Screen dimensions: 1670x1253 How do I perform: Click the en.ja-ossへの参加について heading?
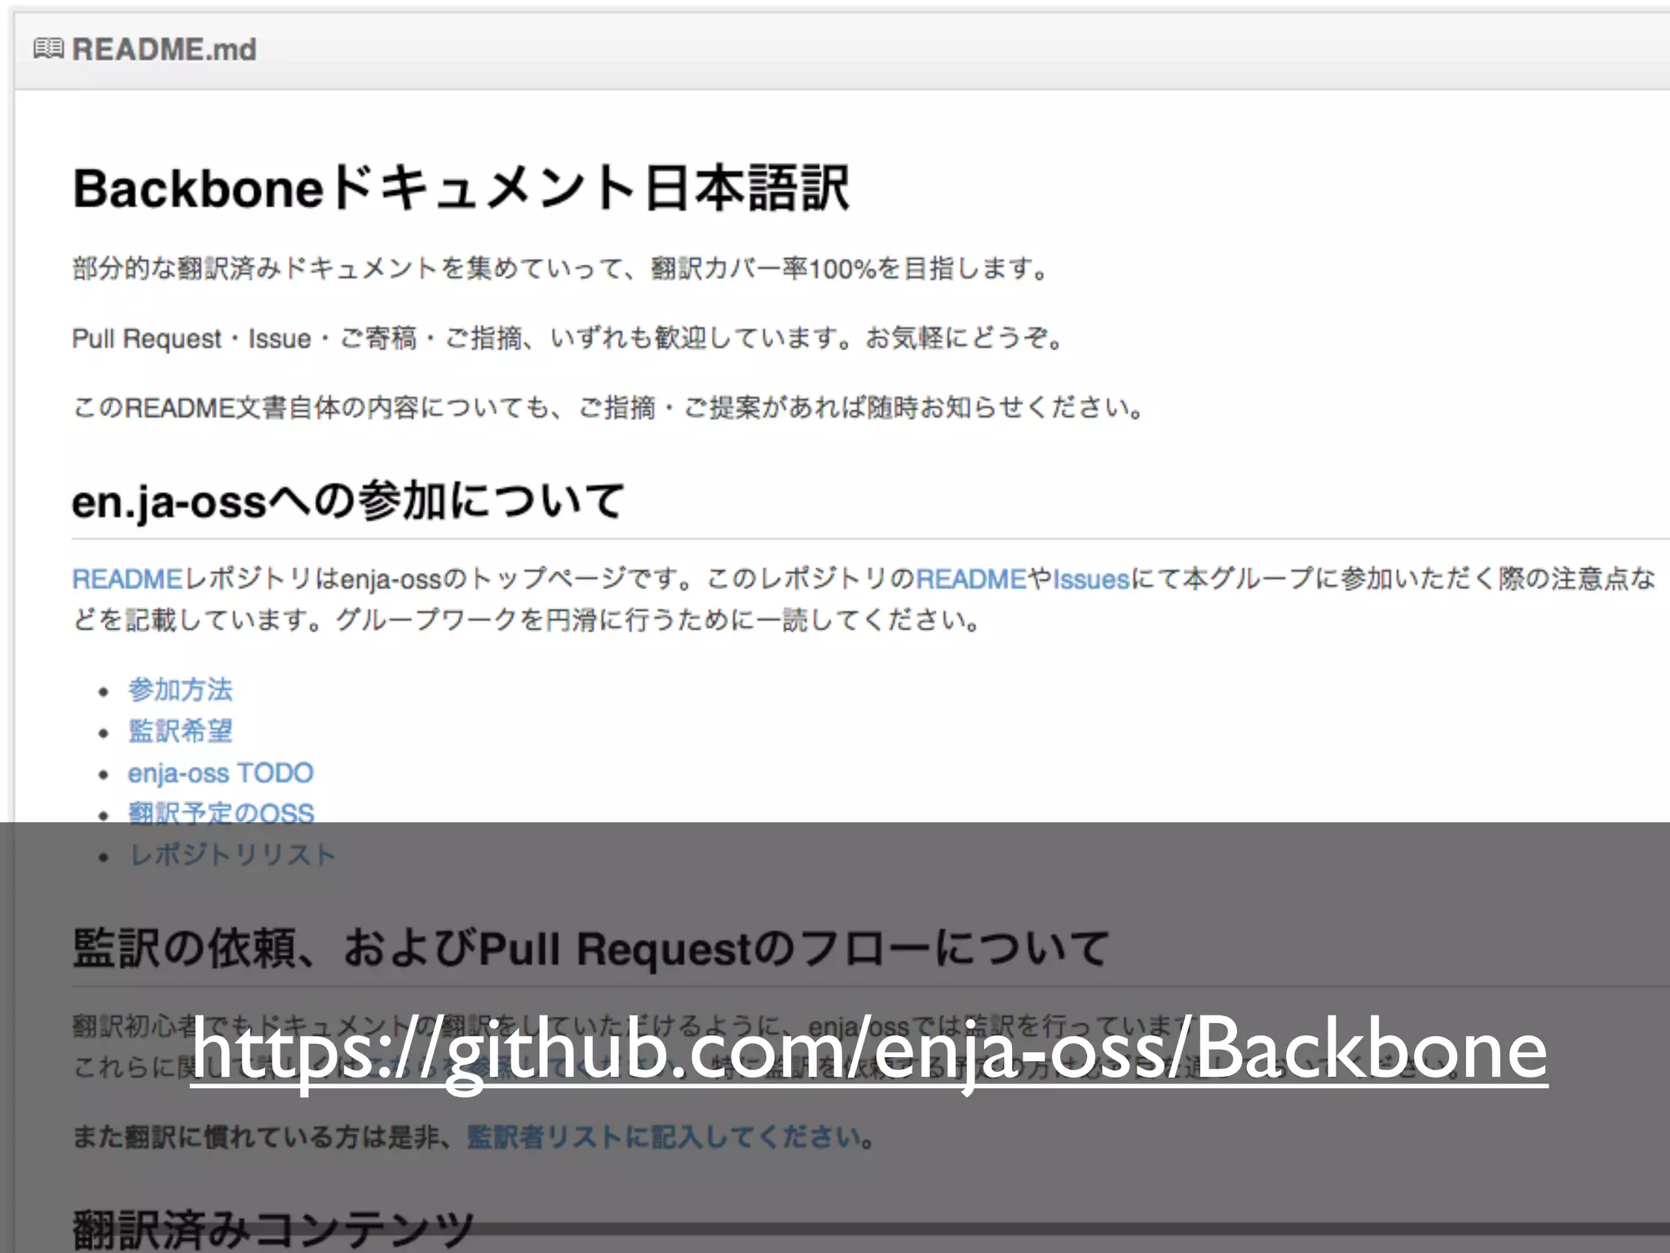pos(348,500)
